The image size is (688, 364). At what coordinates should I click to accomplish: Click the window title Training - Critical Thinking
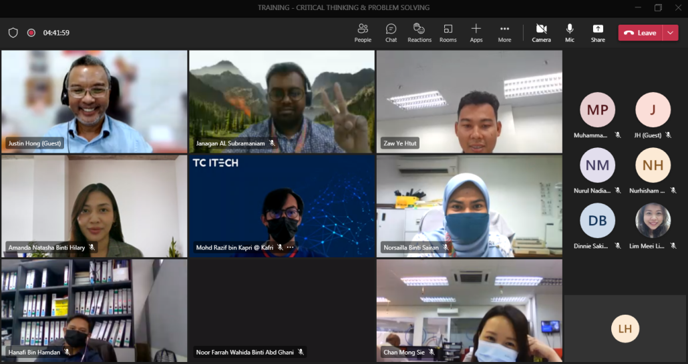(x=343, y=7)
